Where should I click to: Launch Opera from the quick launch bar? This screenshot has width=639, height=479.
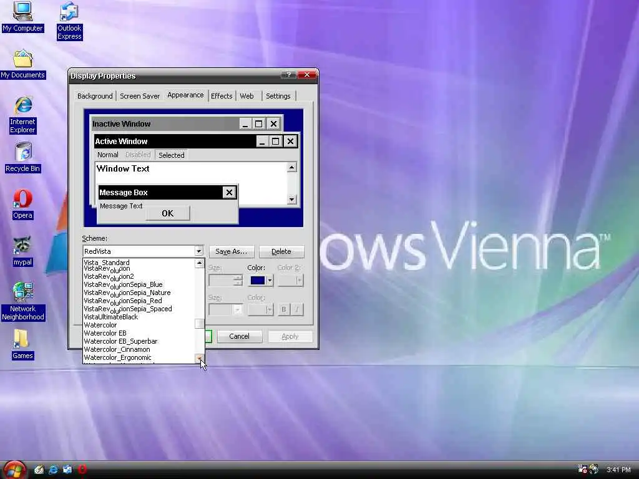point(82,470)
